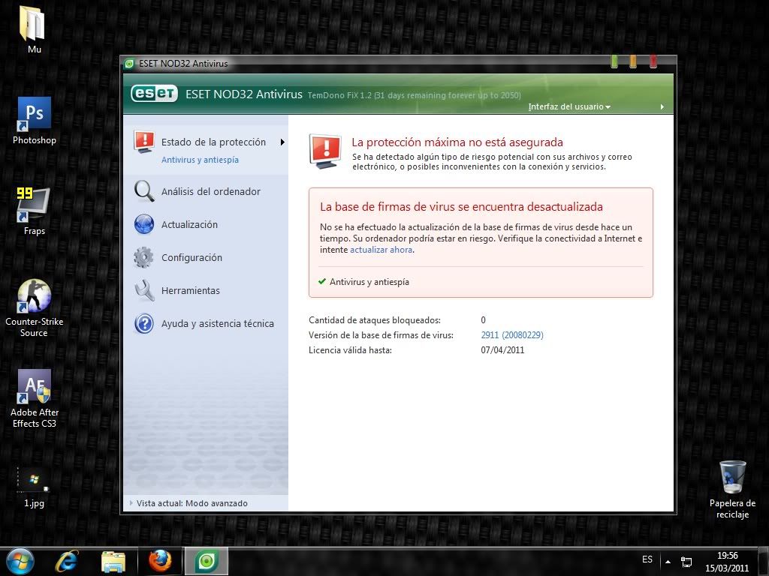Click the ESET title bar eye icon

pyautogui.click(x=129, y=64)
